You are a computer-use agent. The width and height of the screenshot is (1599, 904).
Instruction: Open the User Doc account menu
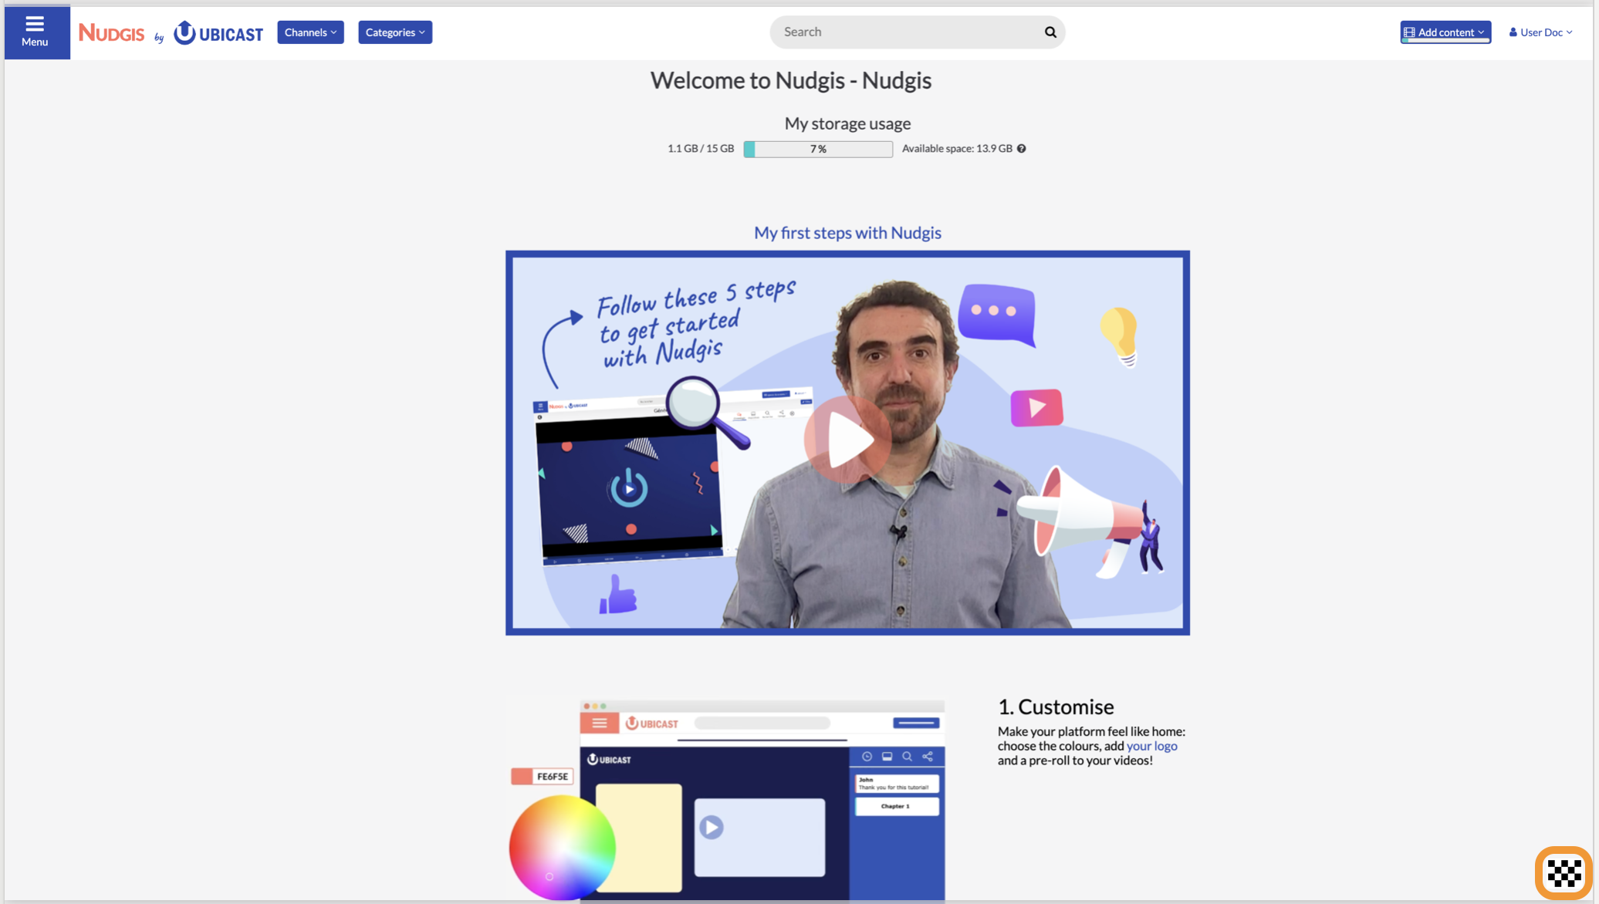tap(1540, 32)
